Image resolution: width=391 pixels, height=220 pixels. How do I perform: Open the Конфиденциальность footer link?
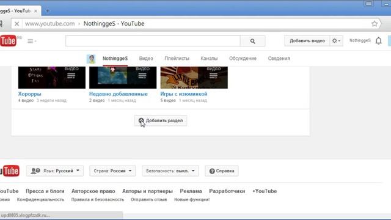point(40,200)
